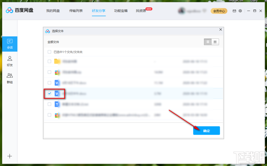Switch dialog to list view
267x166 pixels.
point(208,42)
